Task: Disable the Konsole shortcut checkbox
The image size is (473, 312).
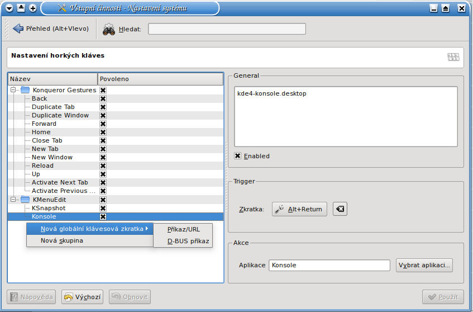Action: (x=103, y=216)
